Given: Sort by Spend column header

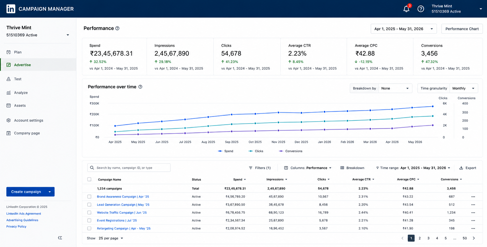Looking at the screenshot, I should [239, 179].
